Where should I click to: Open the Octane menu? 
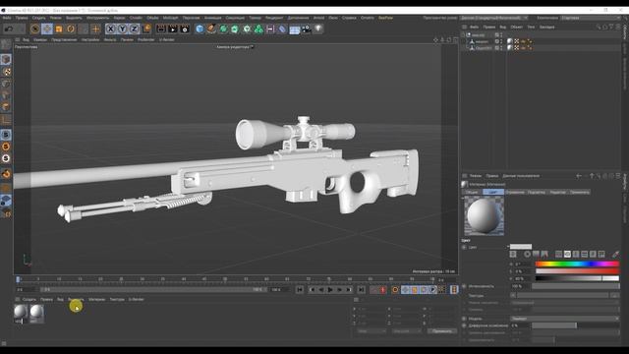click(x=367, y=18)
